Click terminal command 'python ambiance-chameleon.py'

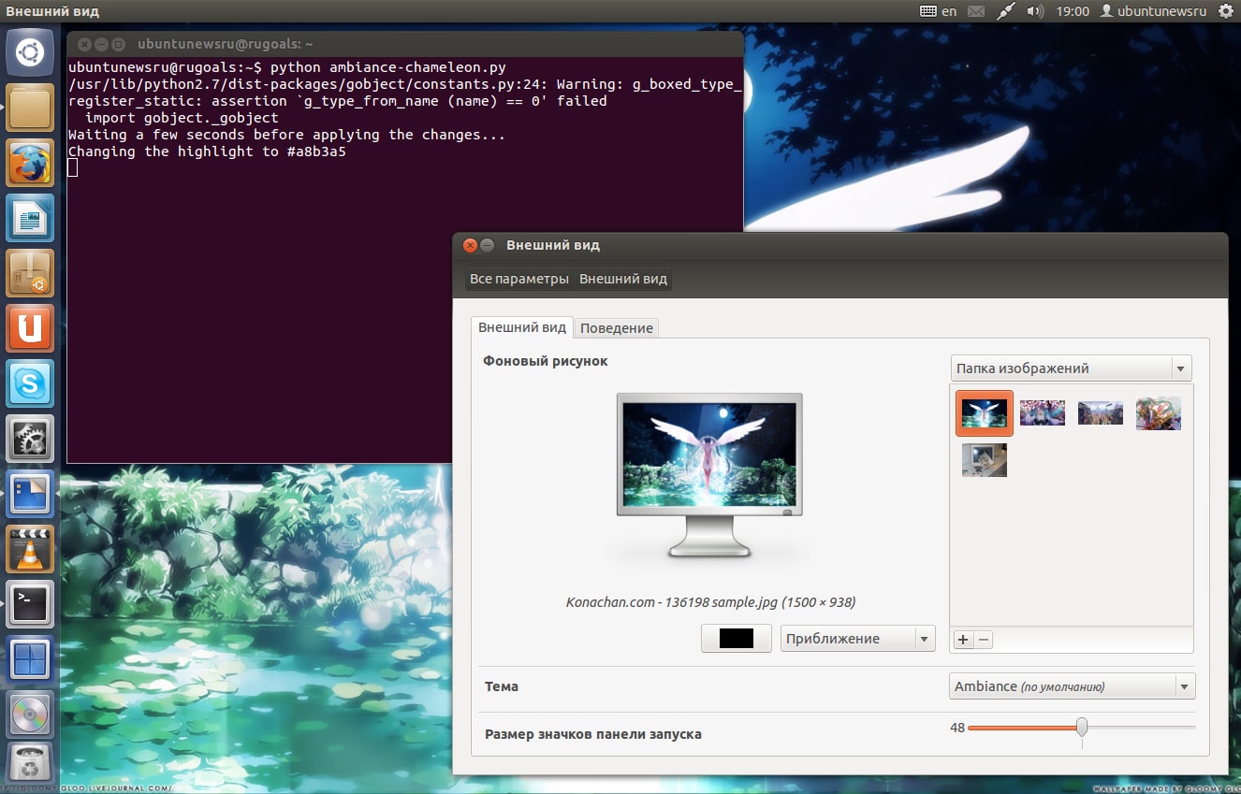(387, 67)
